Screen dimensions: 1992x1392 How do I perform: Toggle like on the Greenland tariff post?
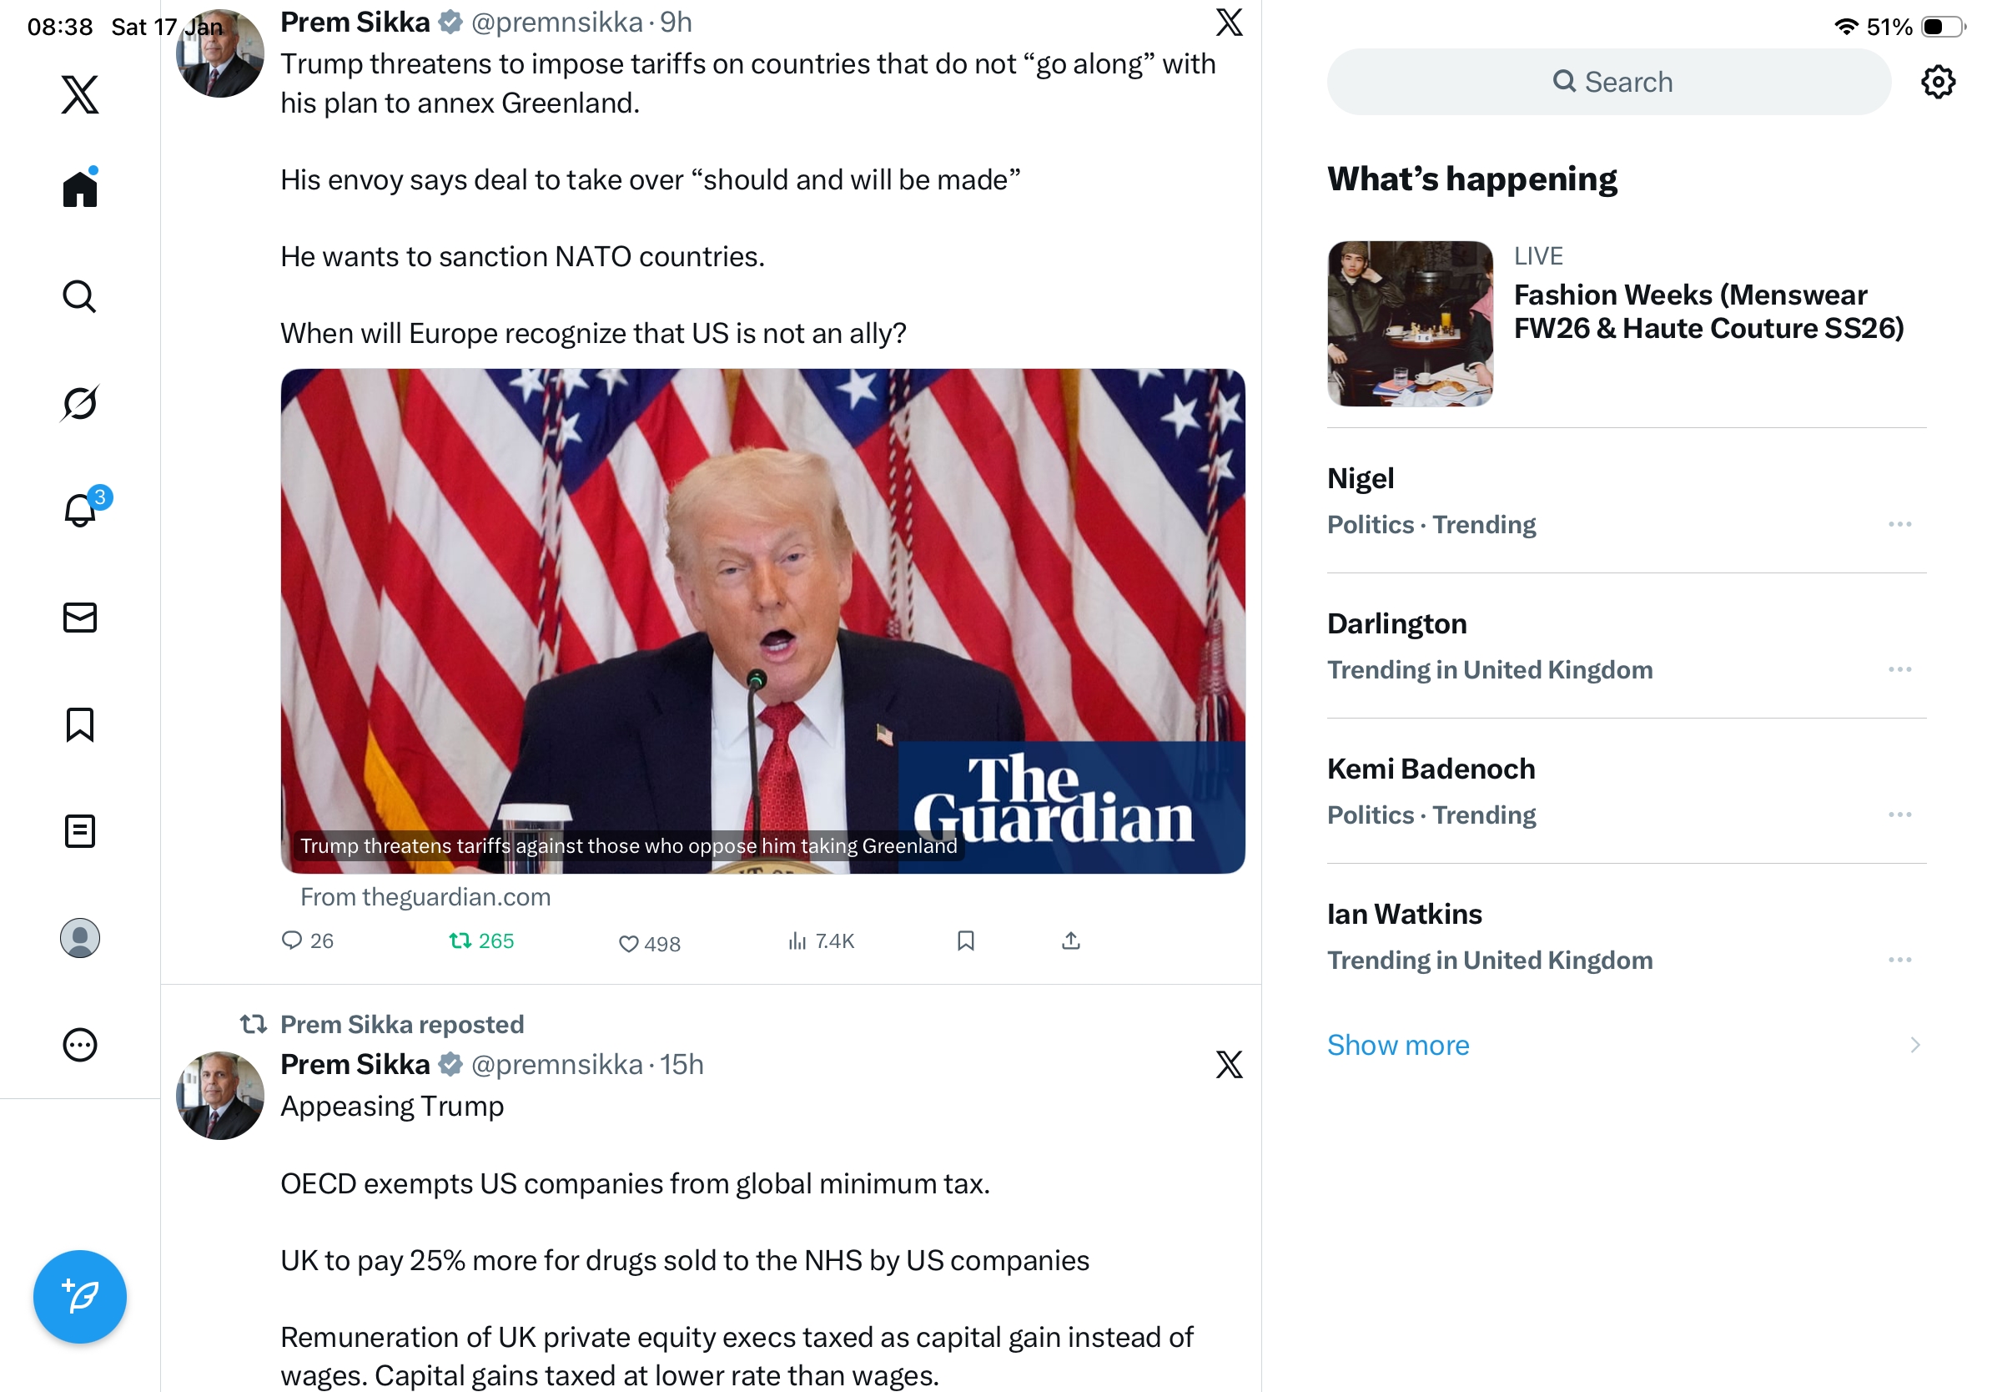tap(649, 943)
